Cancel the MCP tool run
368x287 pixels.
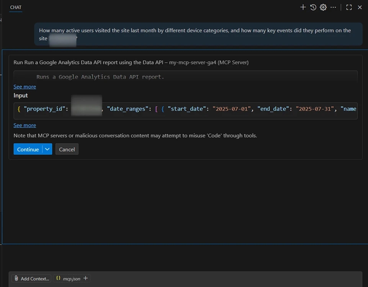click(67, 149)
